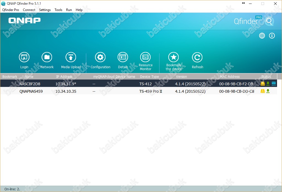Click version 4.1.4 in QNAPNAS459 row
Screen dimensions: 282x192
click(190, 91)
